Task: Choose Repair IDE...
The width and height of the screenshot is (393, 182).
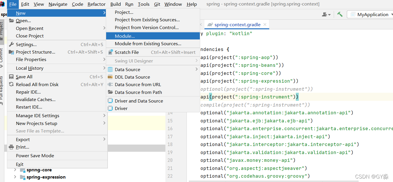Action: pos(28,92)
